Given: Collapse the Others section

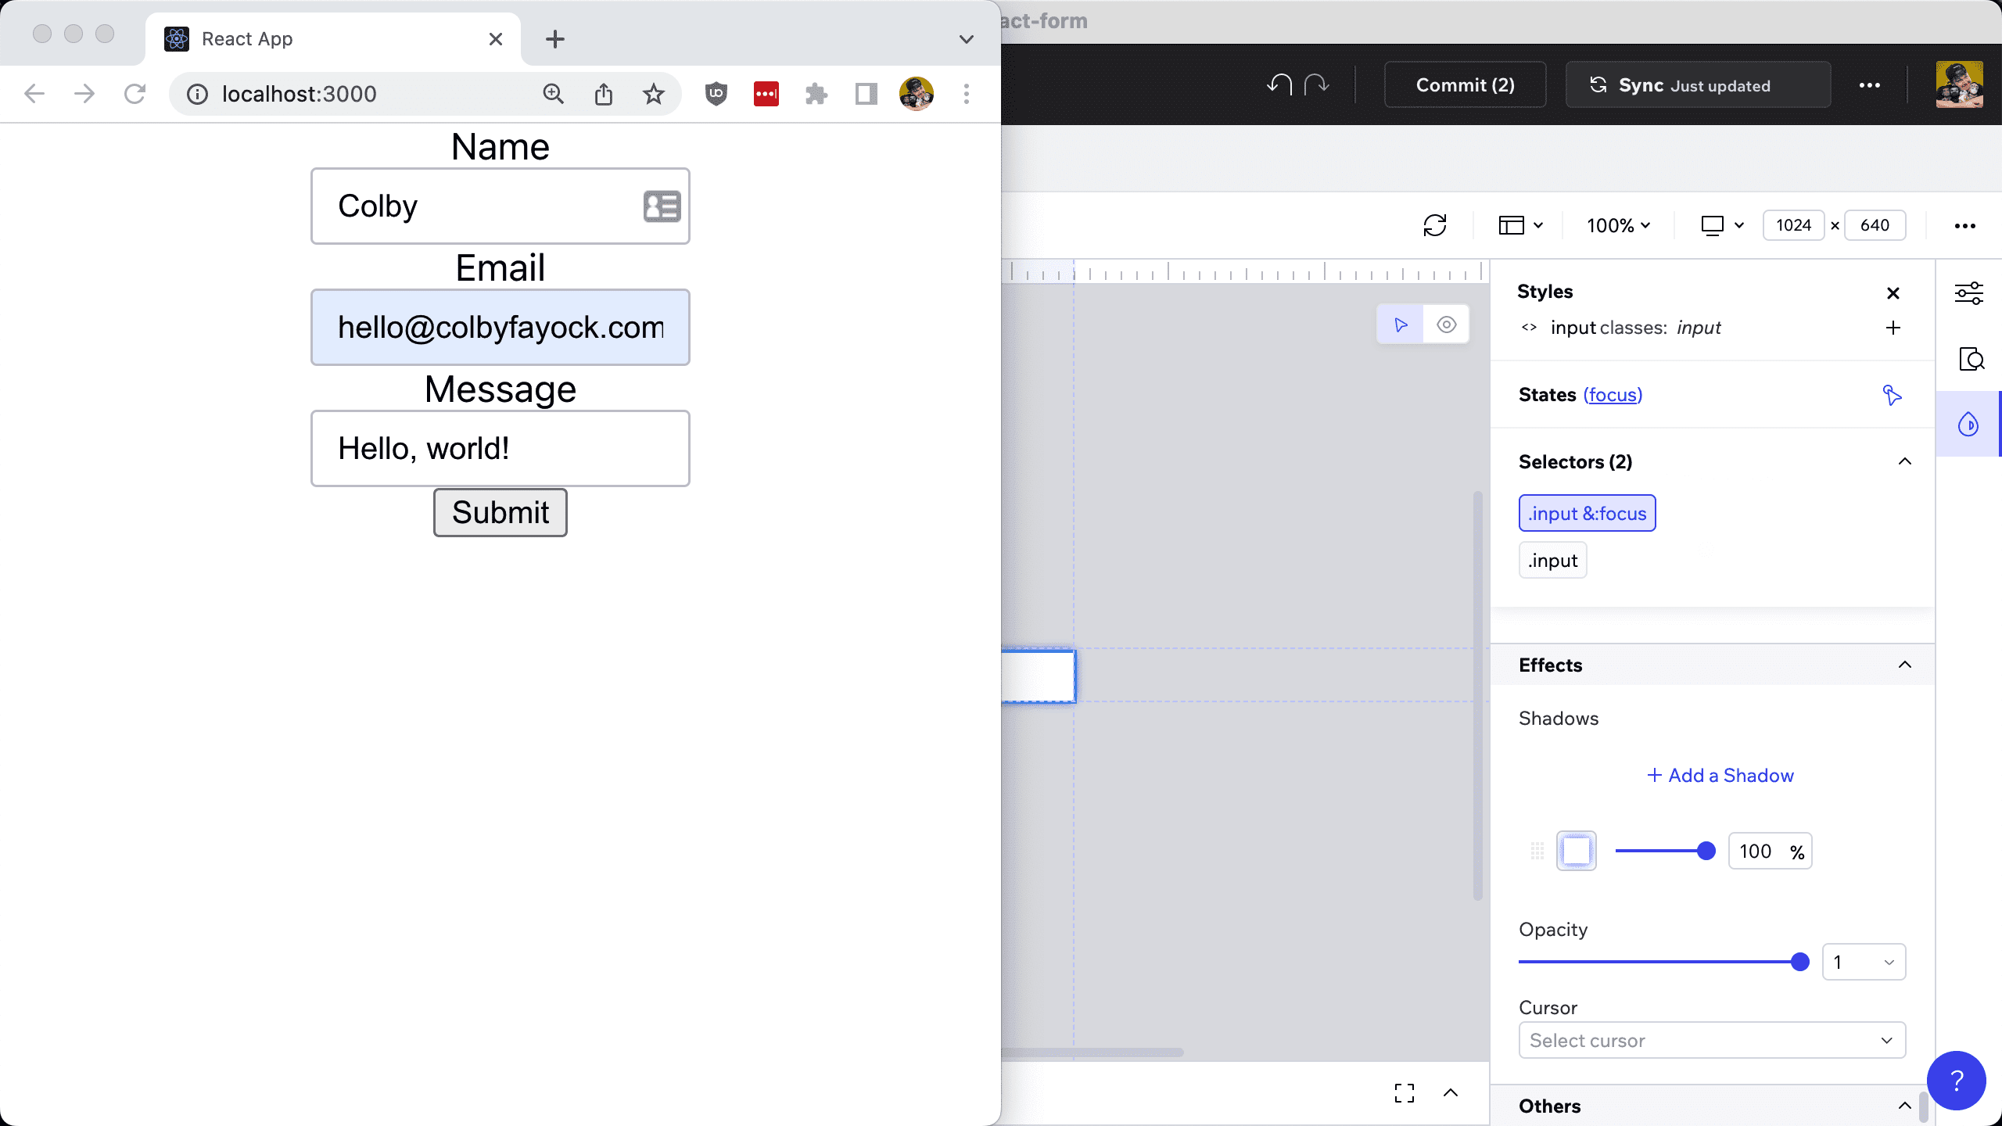Looking at the screenshot, I should 1904,1106.
